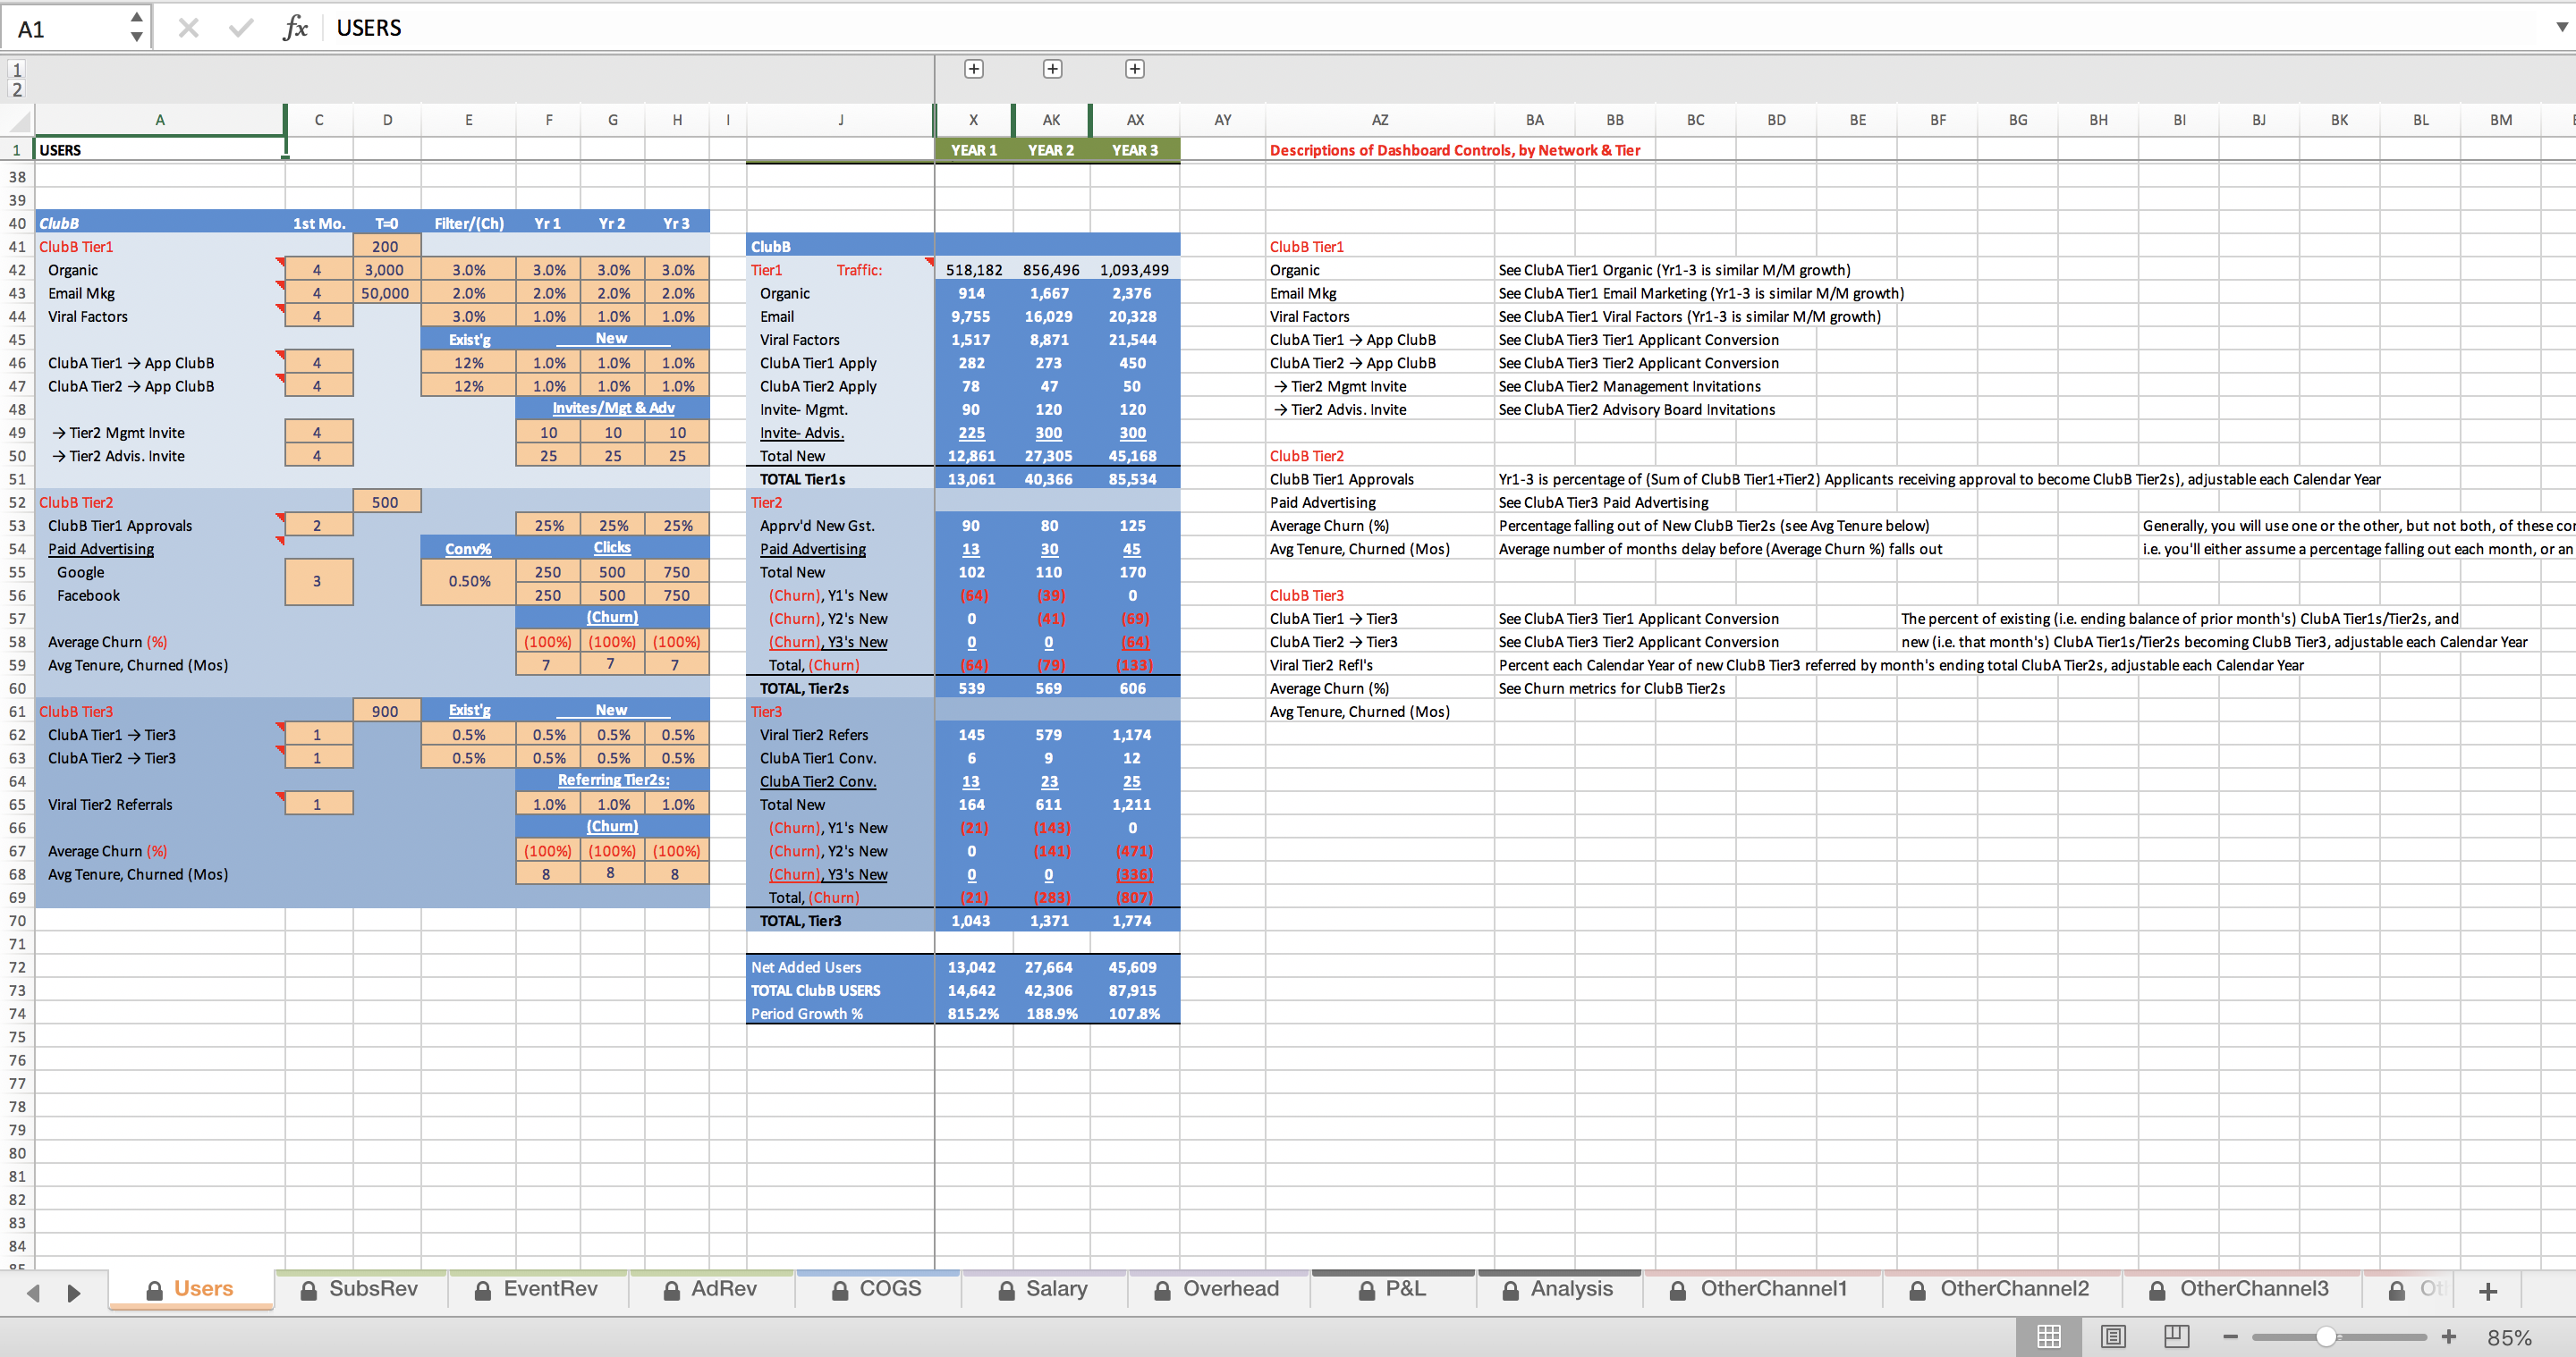Image resolution: width=2576 pixels, height=1357 pixels.
Task: Select row 42 header
Action: pos(17,270)
